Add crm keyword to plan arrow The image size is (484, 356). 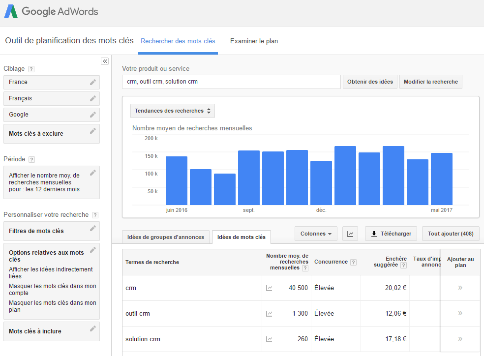pyautogui.click(x=460, y=288)
